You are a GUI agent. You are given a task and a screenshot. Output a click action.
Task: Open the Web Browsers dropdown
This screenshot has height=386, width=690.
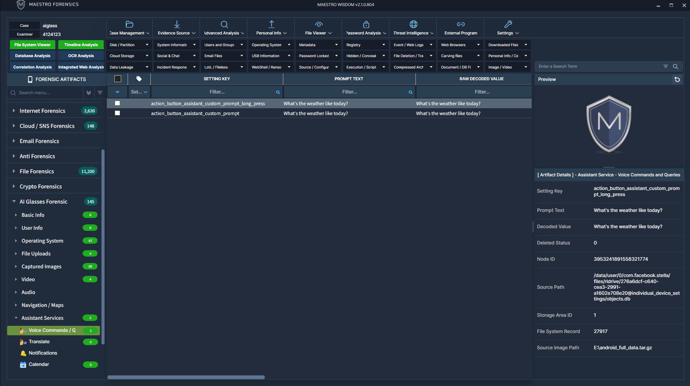click(461, 45)
